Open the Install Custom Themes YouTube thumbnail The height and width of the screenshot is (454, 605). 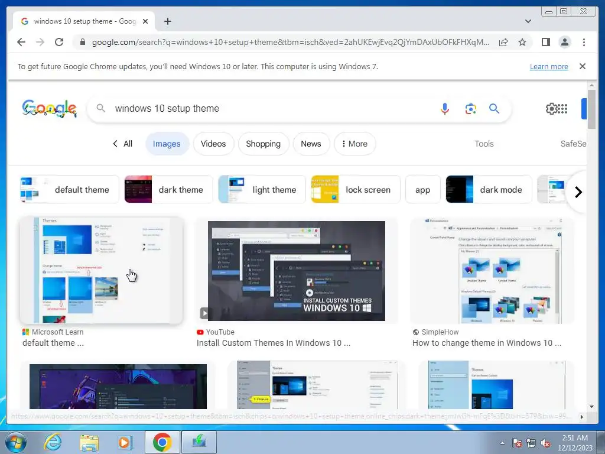pos(297,271)
